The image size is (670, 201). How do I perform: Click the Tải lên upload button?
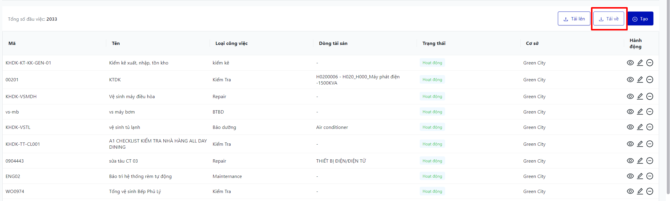tap(574, 19)
